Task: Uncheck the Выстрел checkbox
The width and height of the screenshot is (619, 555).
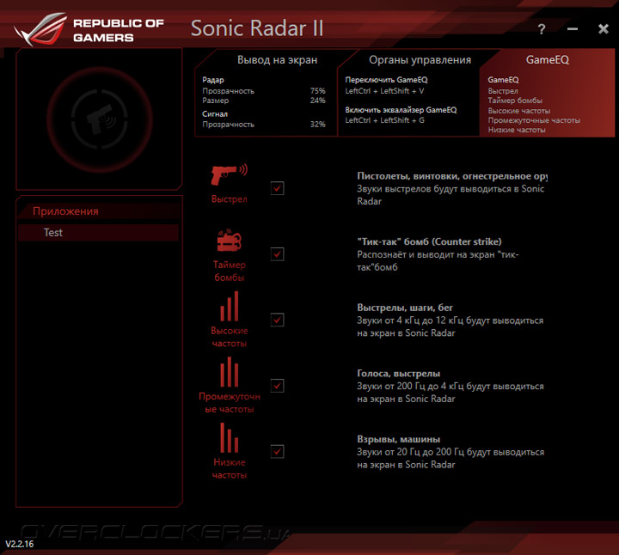Action: tap(278, 188)
